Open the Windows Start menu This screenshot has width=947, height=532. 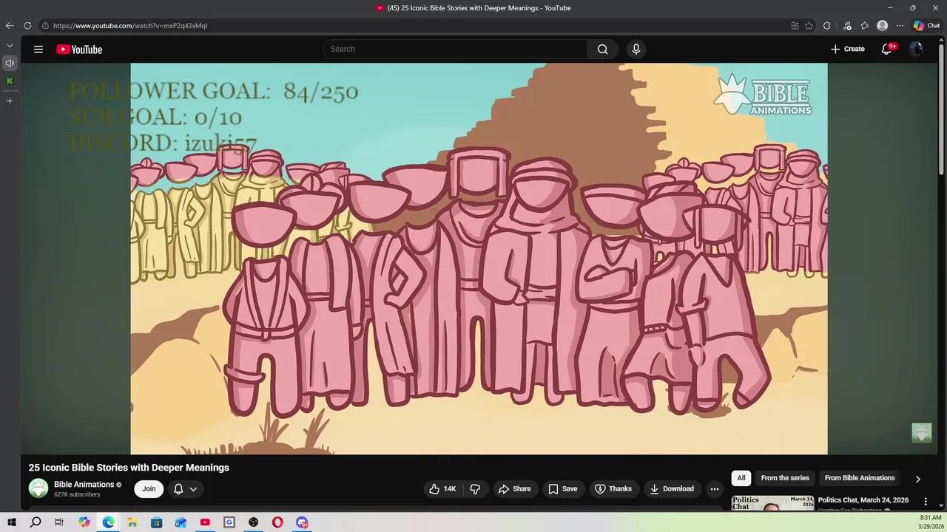tap(11, 522)
